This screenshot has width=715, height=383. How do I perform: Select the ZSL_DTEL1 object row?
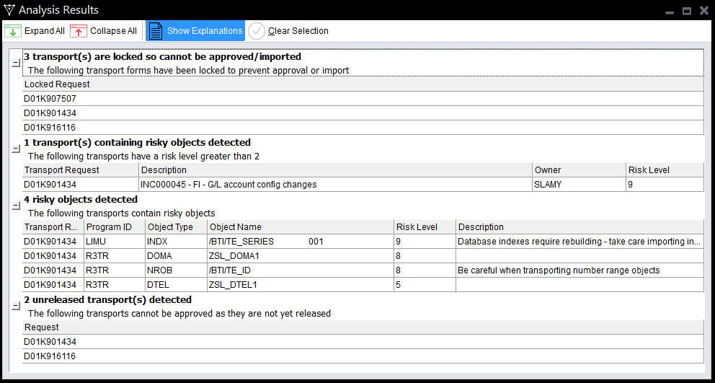[x=233, y=285]
